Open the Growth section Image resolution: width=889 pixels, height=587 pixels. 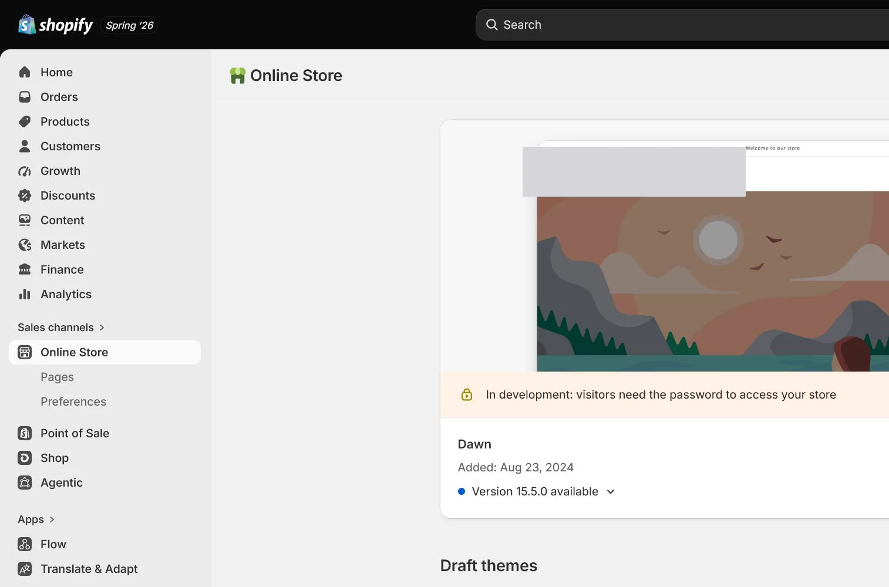(105, 171)
